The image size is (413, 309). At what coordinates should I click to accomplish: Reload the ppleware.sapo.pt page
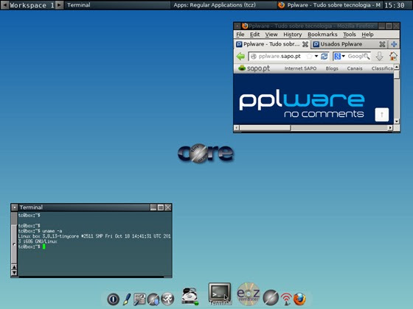pos(324,56)
